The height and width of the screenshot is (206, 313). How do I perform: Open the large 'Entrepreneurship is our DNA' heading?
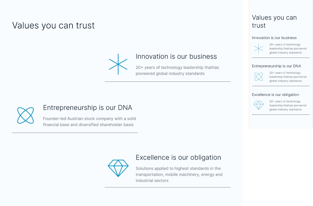[x=88, y=108]
